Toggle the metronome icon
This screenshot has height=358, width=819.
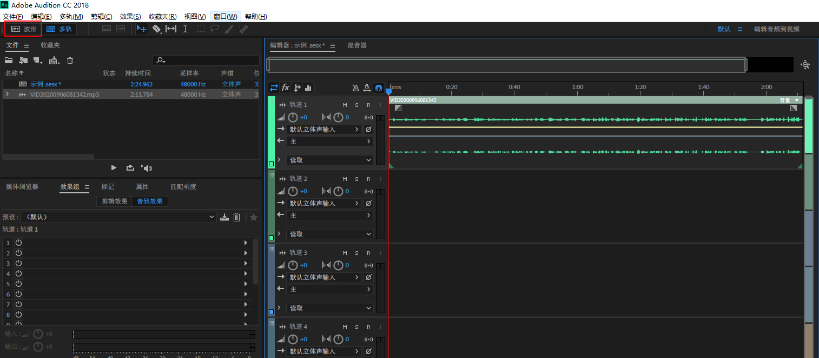point(355,87)
